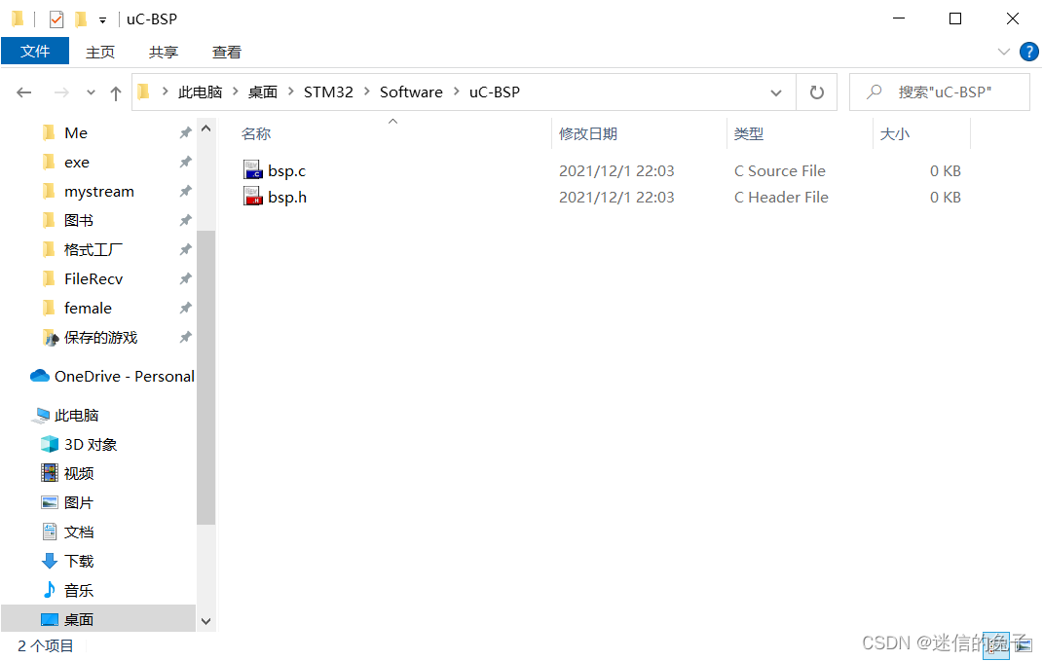Open the 保存的游戏 folder icon
1043x661 pixels.
50,338
